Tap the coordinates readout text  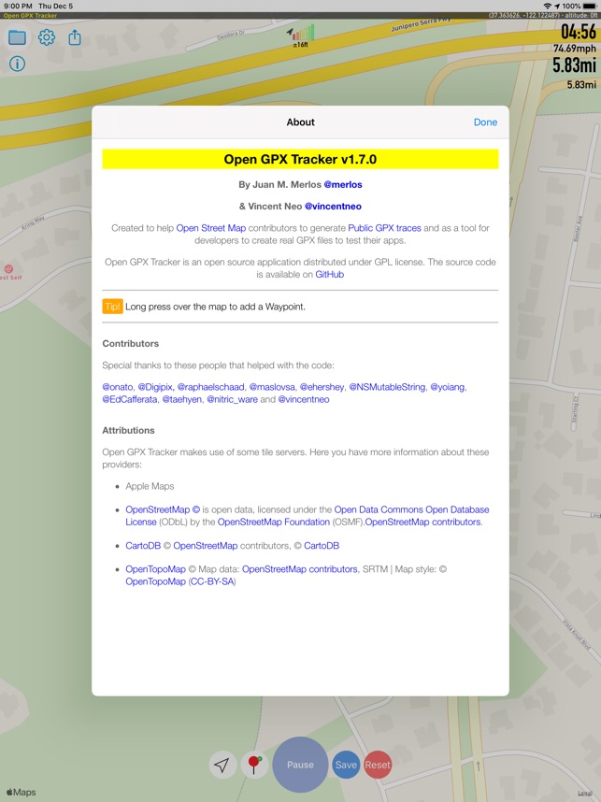point(543,16)
